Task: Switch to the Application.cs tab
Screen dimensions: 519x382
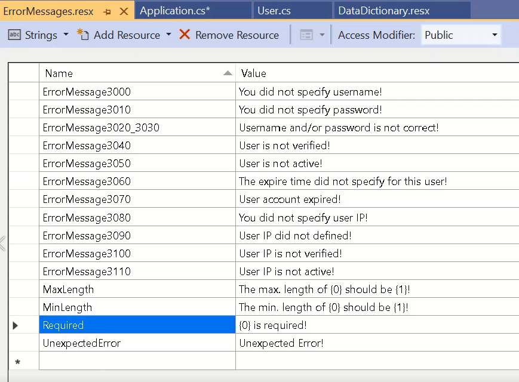Action: pos(193,11)
